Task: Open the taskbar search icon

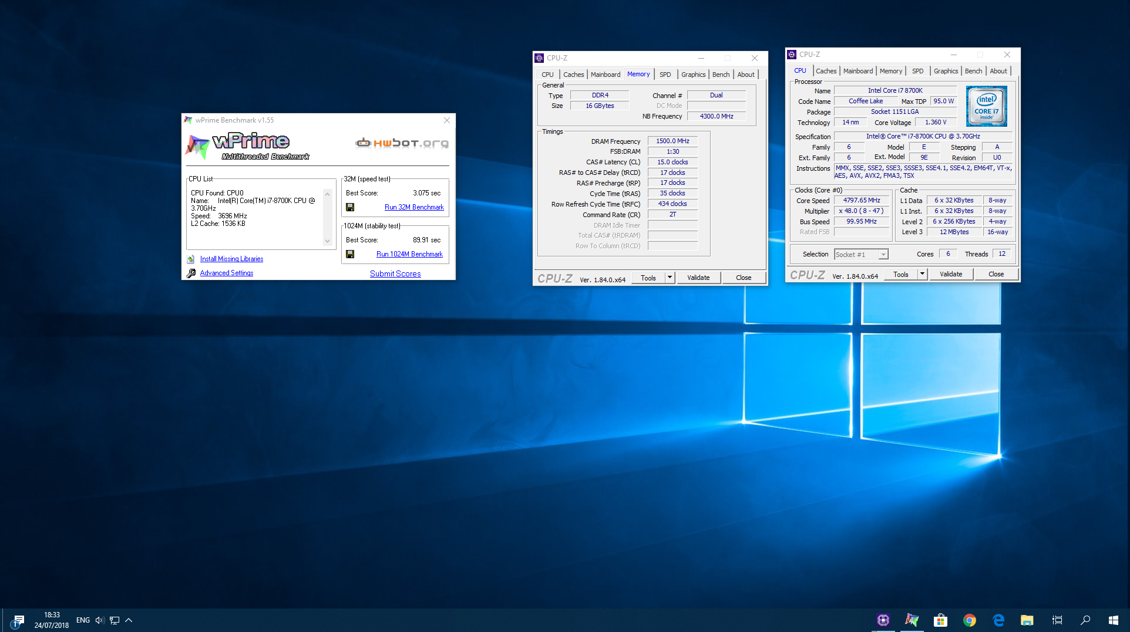Action: point(1085,620)
